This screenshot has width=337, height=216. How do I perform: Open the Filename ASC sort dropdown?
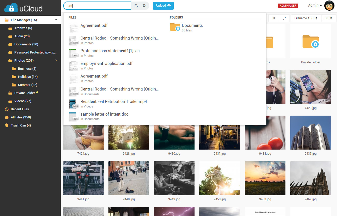(306, 18)
